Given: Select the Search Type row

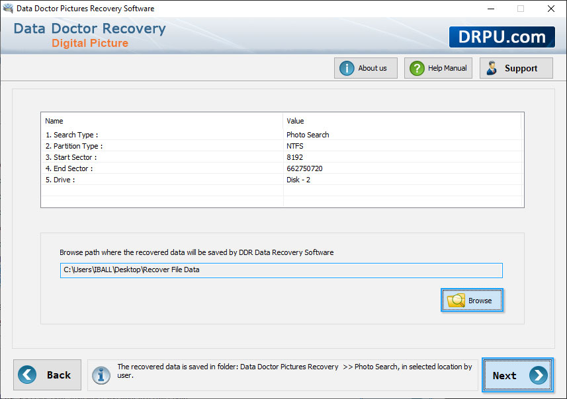Looking at the screenshot, I should 282,135.
